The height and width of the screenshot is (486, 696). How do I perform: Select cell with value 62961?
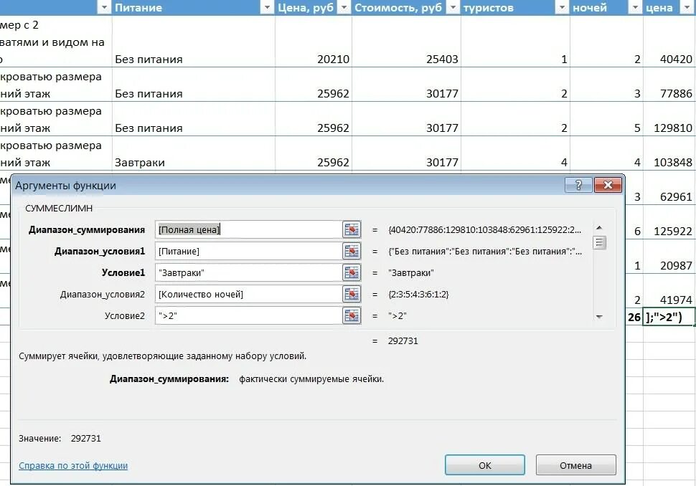click(x=669, y=188)
